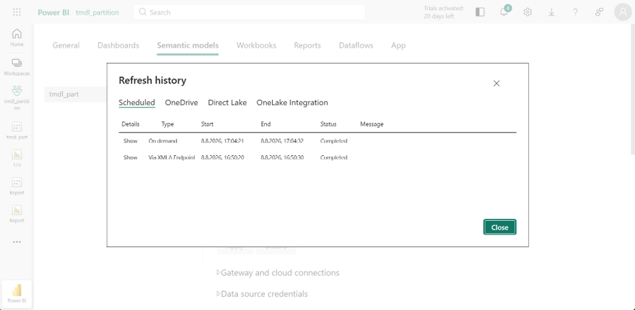Open tmdl_partition workspace link in header

(x=97, y=12)
